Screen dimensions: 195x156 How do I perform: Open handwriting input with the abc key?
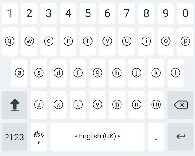[x=39, y=137]
